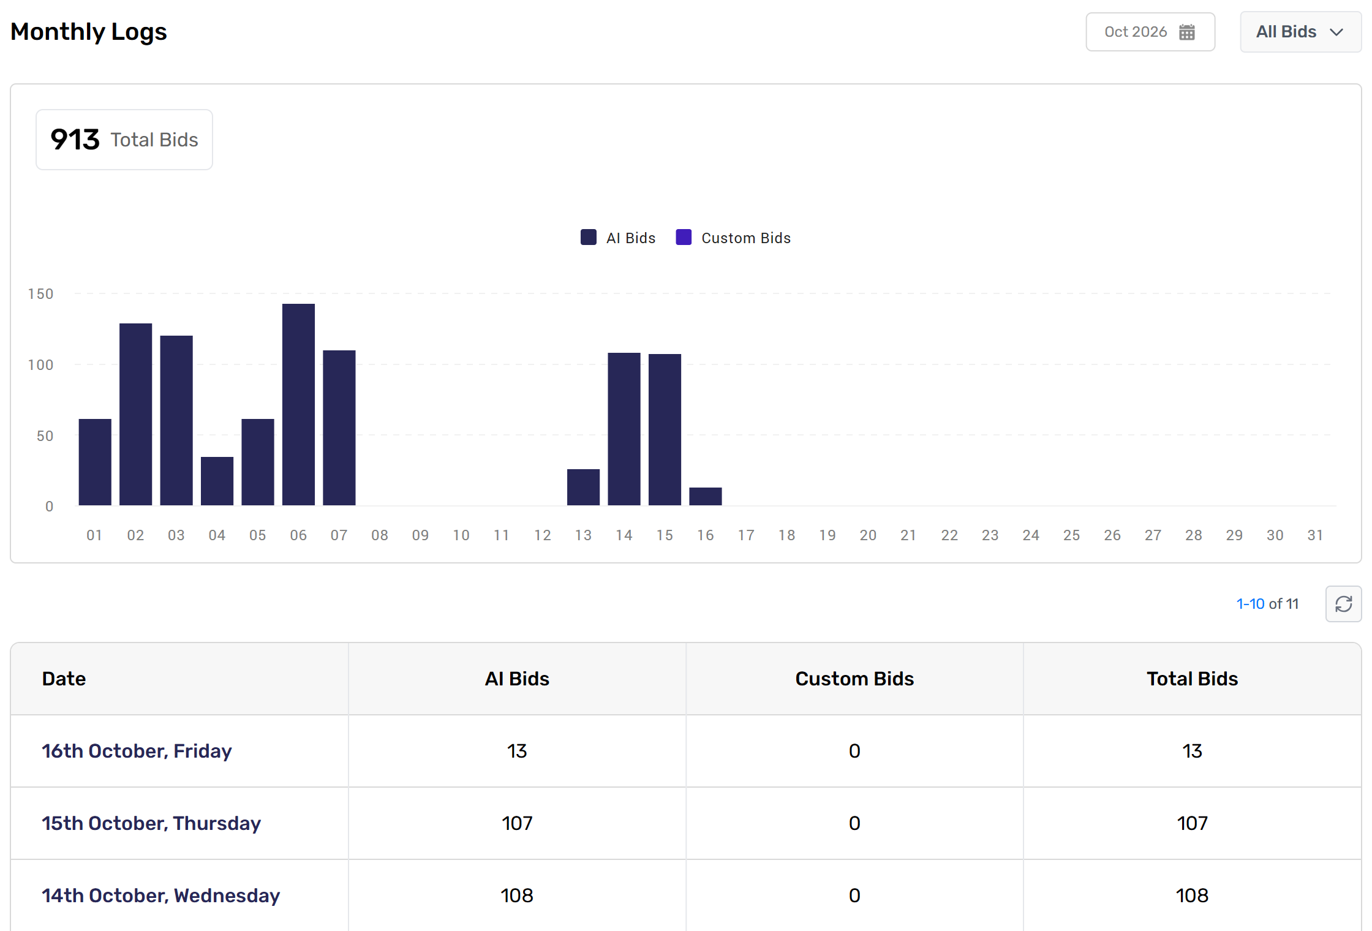
Task: Click the bar for day 07
Action: 339,428
